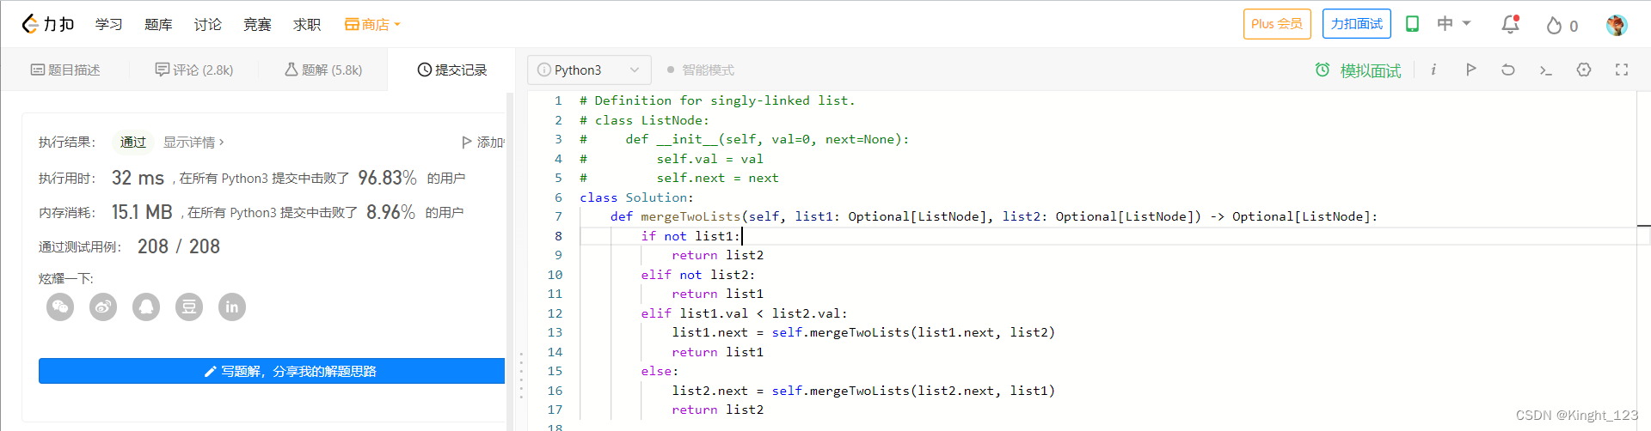Switch to the 评论 (2.8k) tab
The height and width of the screenshot is (431, 1651).
click(194, 70)
